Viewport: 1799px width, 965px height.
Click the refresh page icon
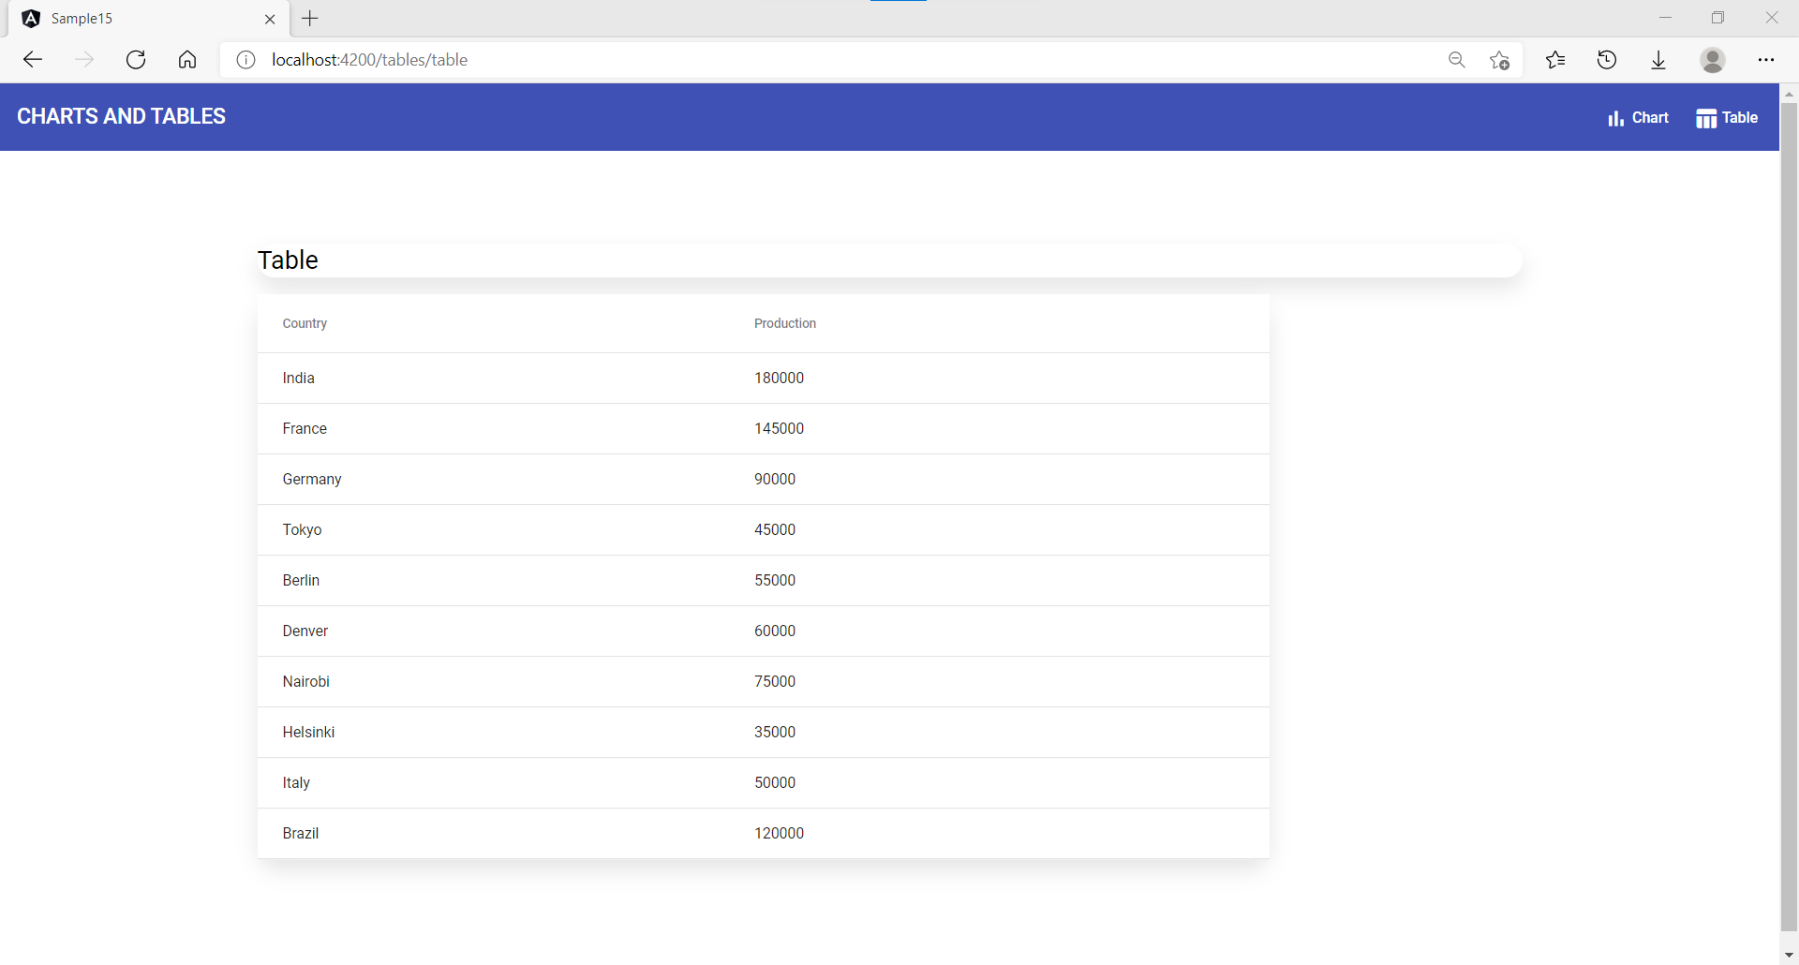tap(136, 59)
